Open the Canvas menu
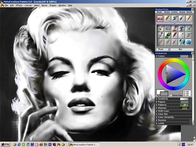This screenshot has width=196, height=147. [28, 5]
